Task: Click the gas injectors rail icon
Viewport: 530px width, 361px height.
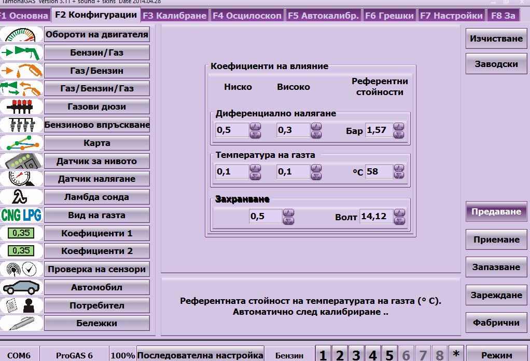Action: point(21,106)
